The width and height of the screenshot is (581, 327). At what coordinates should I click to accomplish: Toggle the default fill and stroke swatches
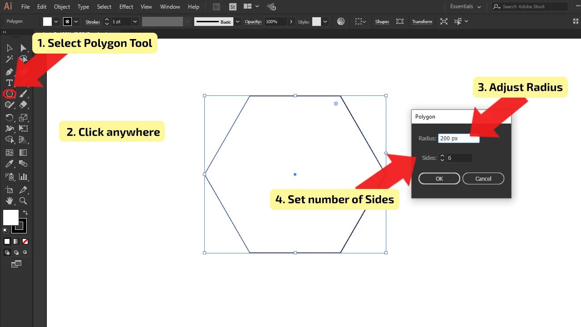5,230
